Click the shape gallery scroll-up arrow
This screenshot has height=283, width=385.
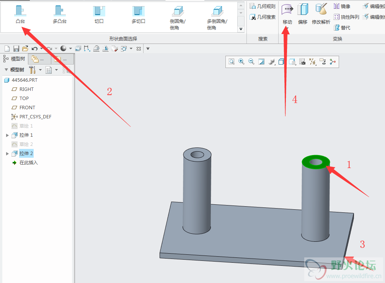(241, 5)
